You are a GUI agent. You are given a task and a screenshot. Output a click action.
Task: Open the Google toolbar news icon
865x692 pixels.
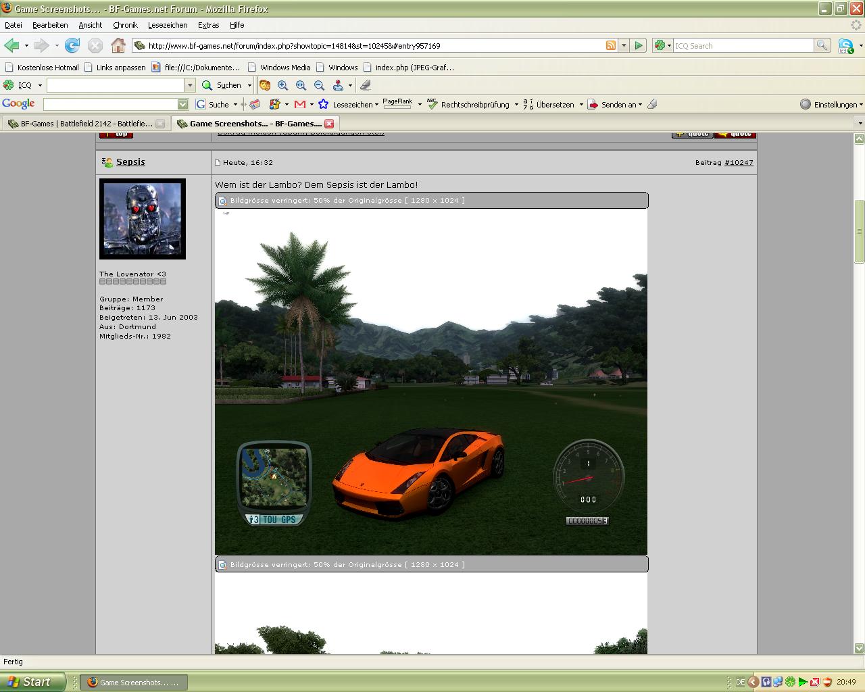(255, 104)
